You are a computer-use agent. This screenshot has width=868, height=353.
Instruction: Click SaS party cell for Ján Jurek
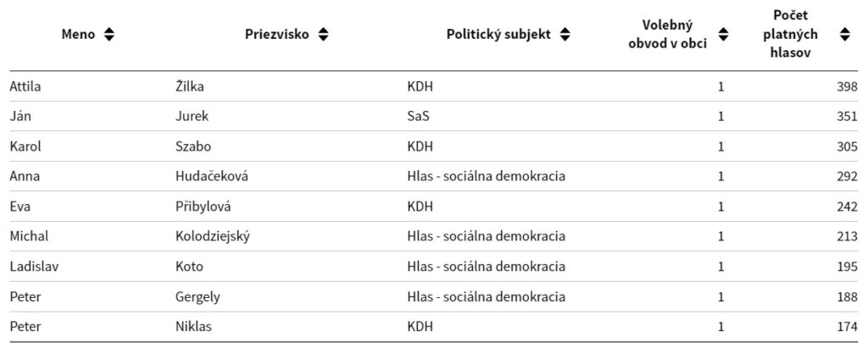(x=418, y=117)
